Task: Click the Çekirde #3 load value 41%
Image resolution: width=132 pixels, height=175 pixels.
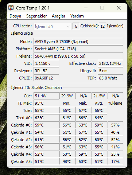Action: [x=115, y=147]
